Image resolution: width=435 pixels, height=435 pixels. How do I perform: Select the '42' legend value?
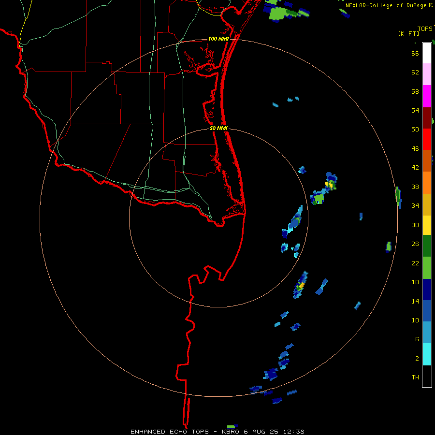(x=415, y=168)
